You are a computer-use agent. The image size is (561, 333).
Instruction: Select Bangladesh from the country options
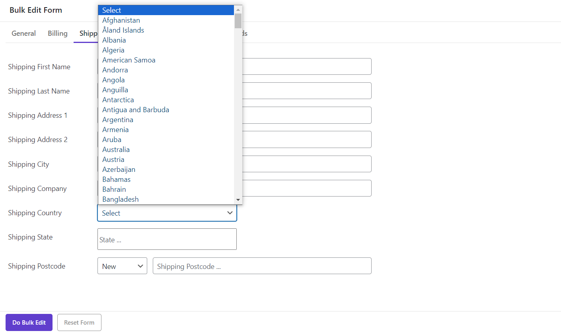pos(120,199)
